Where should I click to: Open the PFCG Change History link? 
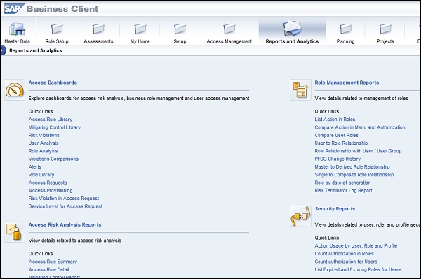click(x=338, y=159)
